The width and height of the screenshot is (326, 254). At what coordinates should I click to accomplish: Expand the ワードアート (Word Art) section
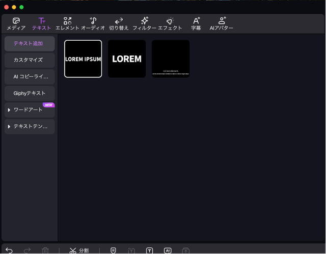click(x=30, y=109)
